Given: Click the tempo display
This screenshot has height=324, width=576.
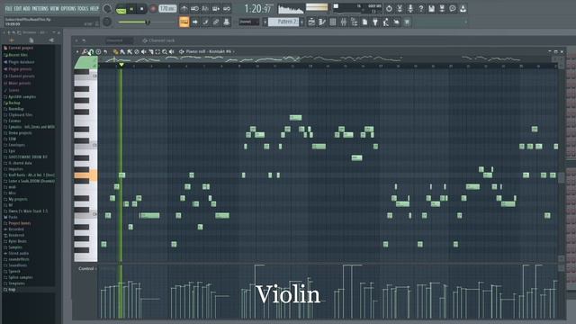Looking at the screenshot, I should pyautogui.click(x=167, y=8).
